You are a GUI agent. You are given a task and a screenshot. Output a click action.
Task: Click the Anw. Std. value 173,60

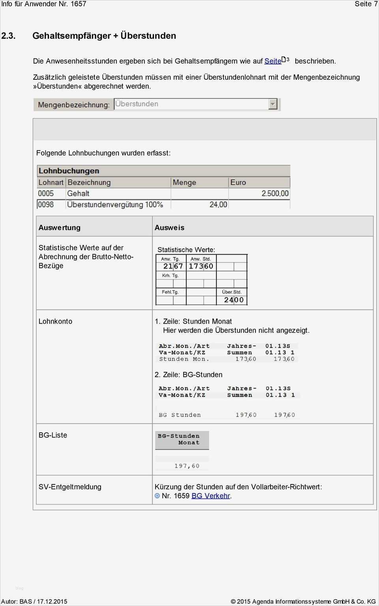201,266
